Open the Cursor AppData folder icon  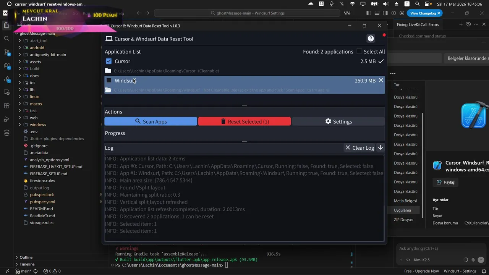108,71
